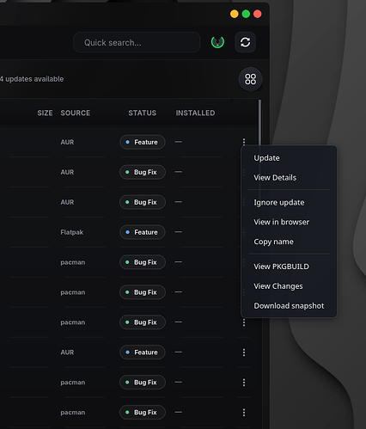Screen dimensions: 366x429
Task: Open the three-dot menu for the second-to-last pacman row
Action: coord(244,383)
